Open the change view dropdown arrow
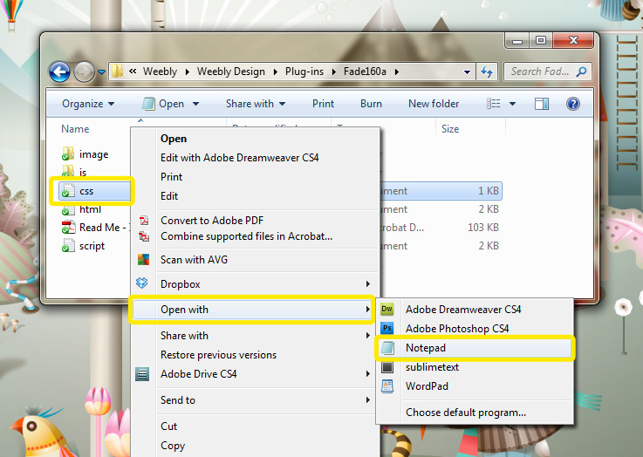This screenshot has width=643, height=457. pos(512,104)
